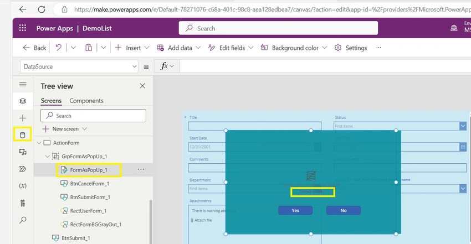Click the Yes button on canvas
Viewport: 471px width, 244px height.
[295, 210]
